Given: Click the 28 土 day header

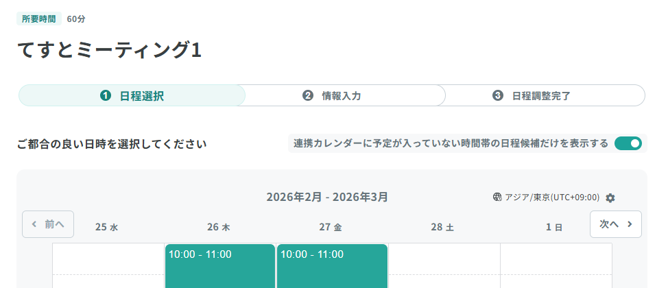Looking at the screenshot, I should [442, 227].
